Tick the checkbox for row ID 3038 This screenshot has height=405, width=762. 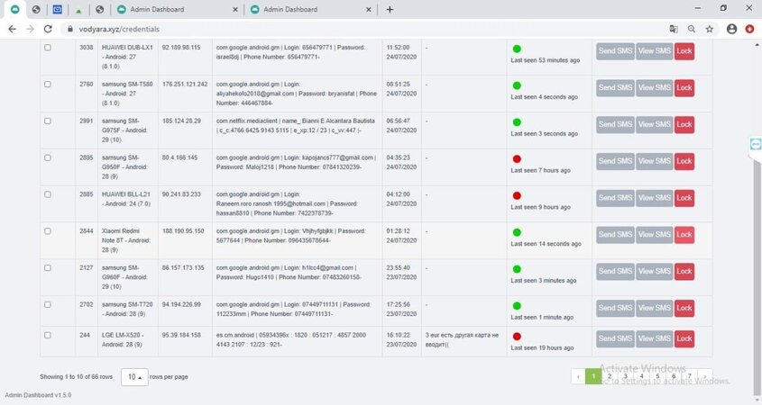pos(48,46)
